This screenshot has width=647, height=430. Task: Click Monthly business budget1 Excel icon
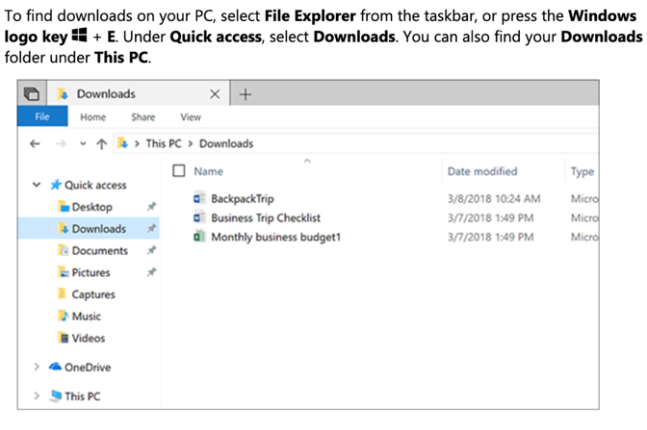point(199,237)
